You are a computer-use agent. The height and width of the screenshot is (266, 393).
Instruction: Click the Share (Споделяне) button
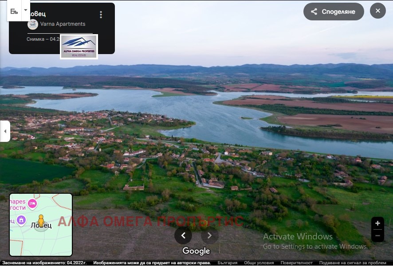tap(334, 12)
